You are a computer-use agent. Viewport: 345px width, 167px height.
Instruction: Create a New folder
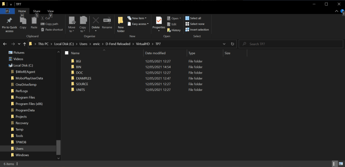coord(121,25)
